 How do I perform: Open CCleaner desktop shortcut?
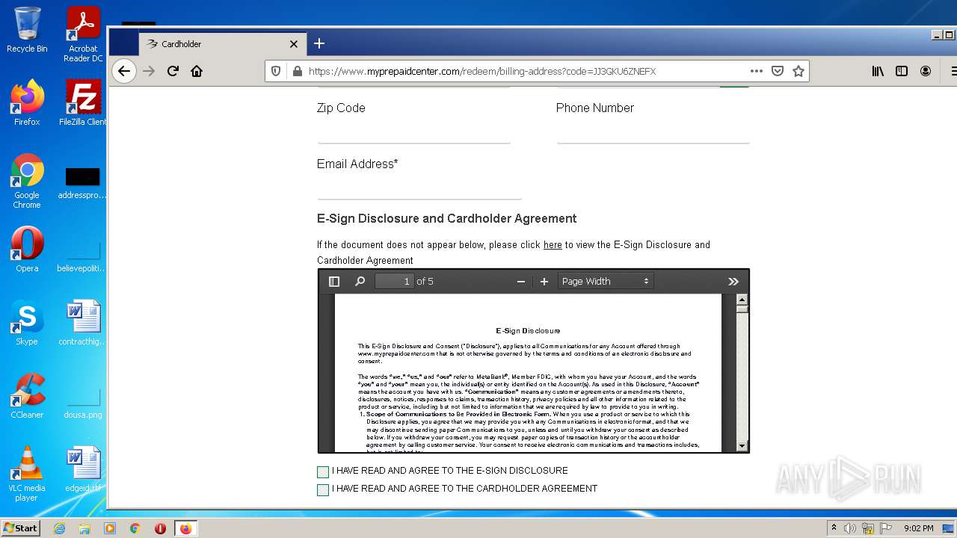pos(27,395)
